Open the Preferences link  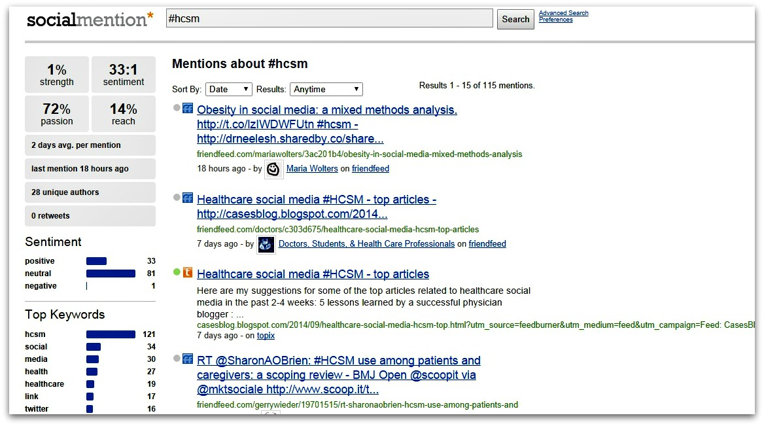tap(555, 20)
